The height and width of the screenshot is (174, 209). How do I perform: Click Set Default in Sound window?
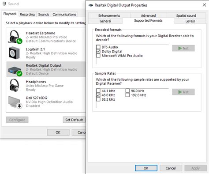[74, 120]
